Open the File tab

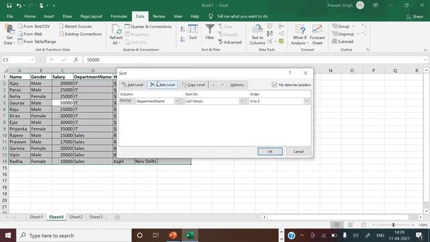coord(10,16)
